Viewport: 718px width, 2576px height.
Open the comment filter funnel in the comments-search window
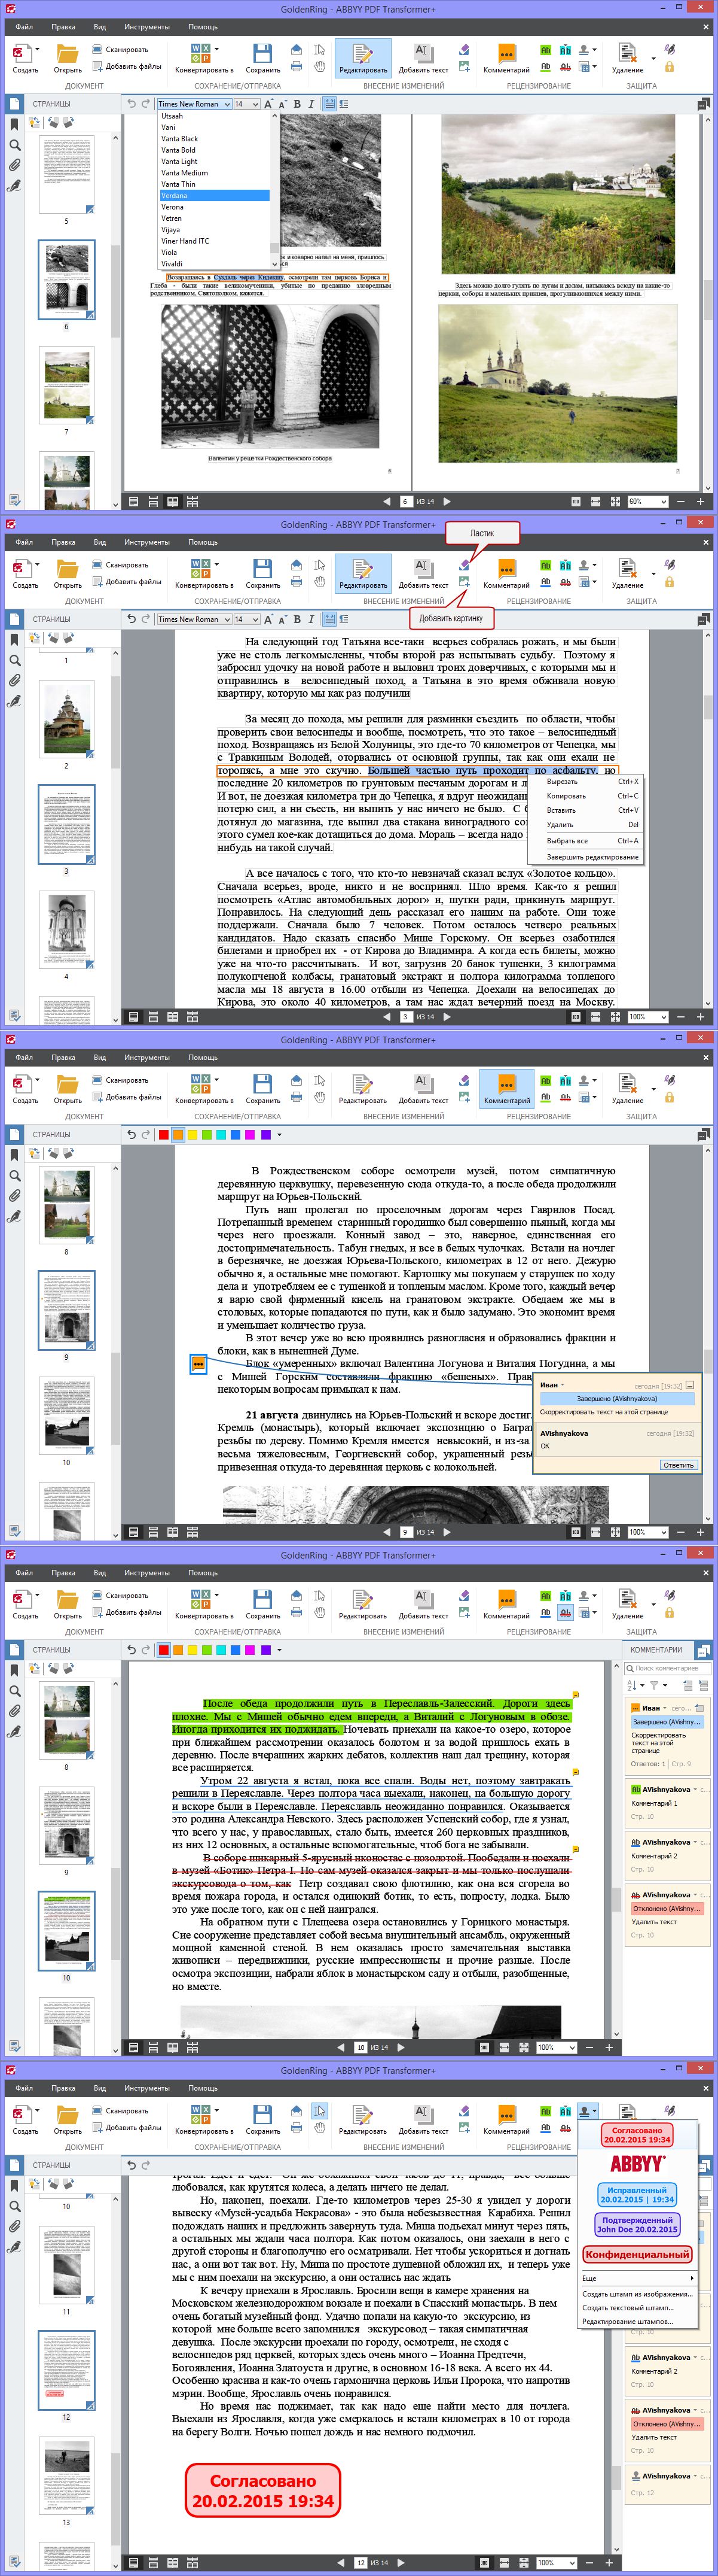(x=655, y=1686)
